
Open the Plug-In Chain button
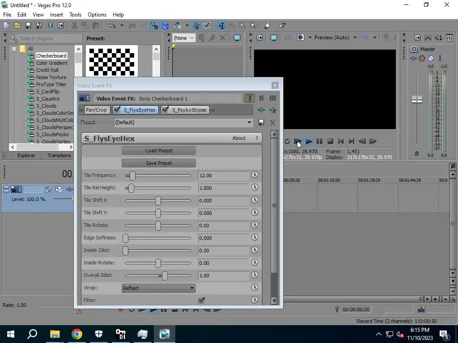(261, 110)
